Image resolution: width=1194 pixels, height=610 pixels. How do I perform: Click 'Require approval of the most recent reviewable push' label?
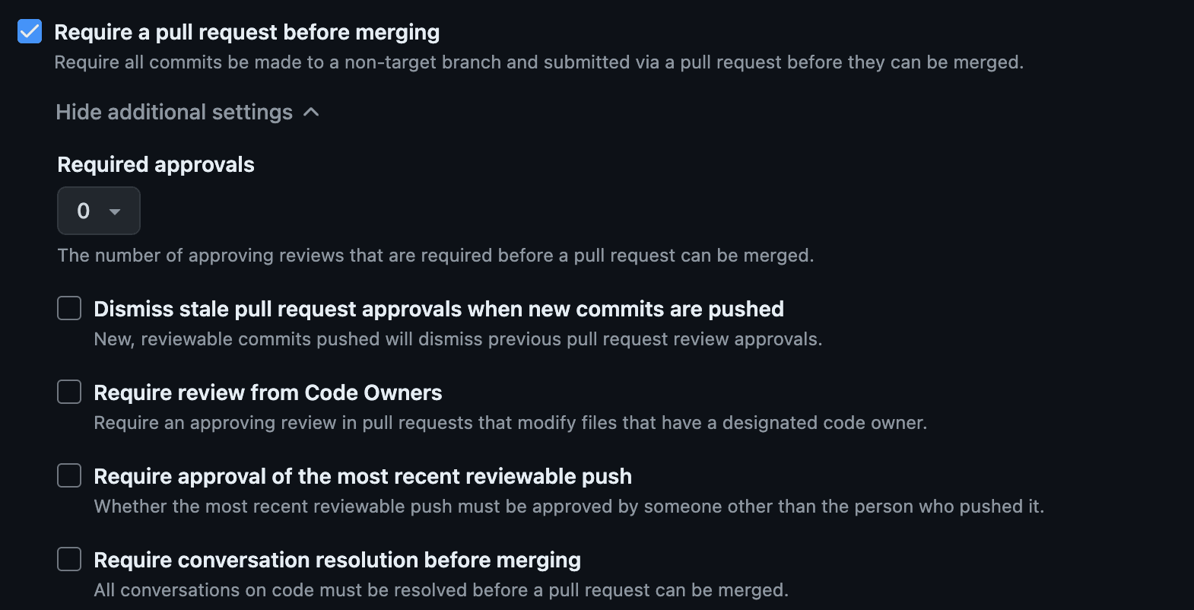(x=362, y=476)
